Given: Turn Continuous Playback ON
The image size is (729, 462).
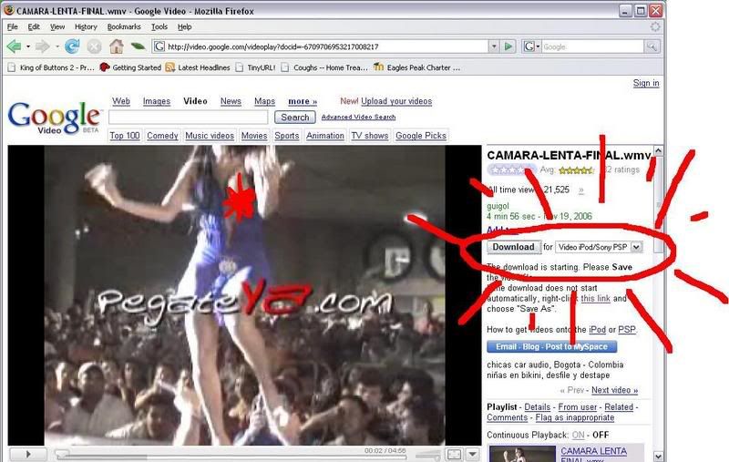Looking at the screenshot, I should [x=578, y=435].
